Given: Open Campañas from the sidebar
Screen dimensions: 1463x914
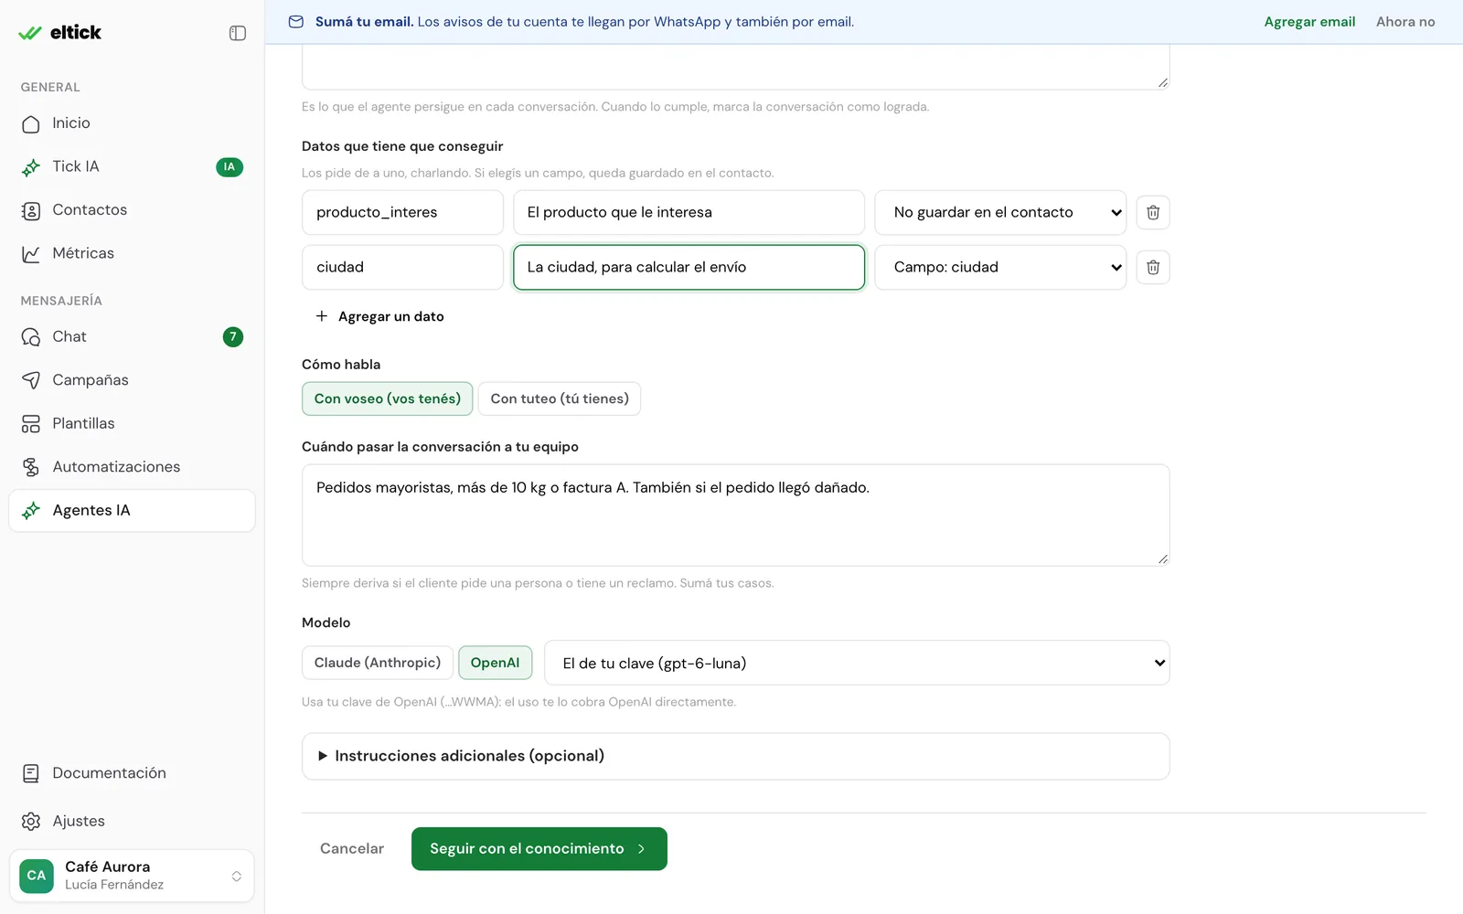Looking at the screenshot, I should (x=132, y=380).
